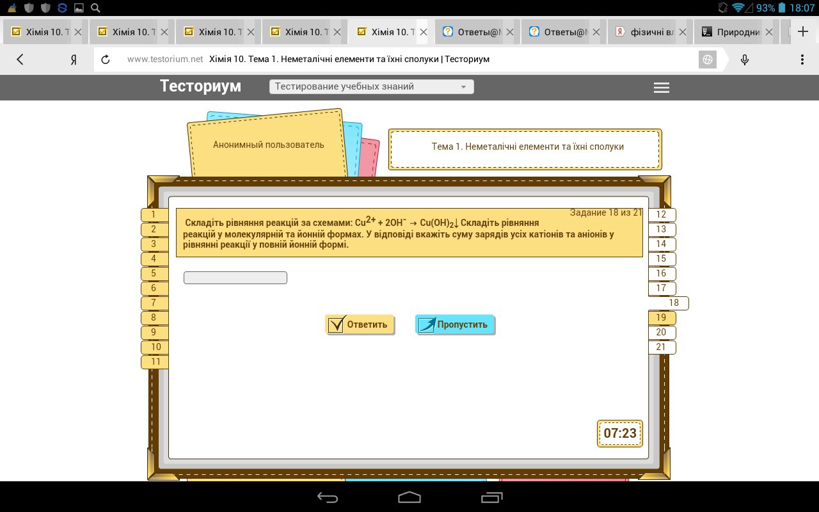Tap the search notification icon in status bar
Image resolution: width=819 pixels, height=512 pixels.
95,8
